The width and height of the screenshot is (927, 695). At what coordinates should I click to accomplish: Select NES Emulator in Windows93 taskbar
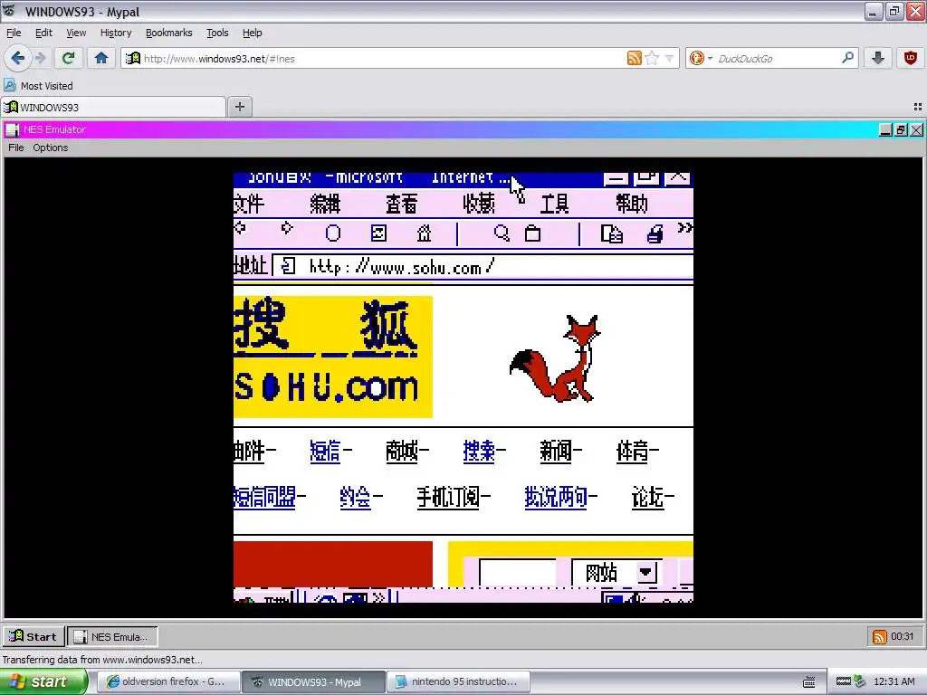click(x=113, y=636)
